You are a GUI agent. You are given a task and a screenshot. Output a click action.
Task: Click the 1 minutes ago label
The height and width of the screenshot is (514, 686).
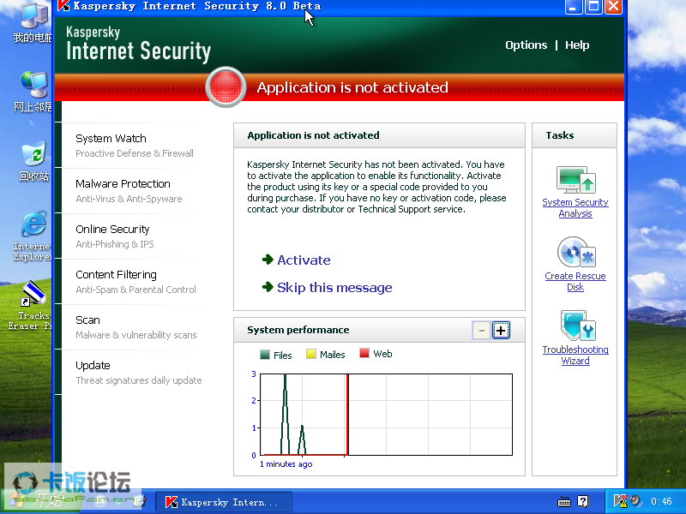[286, 464]
